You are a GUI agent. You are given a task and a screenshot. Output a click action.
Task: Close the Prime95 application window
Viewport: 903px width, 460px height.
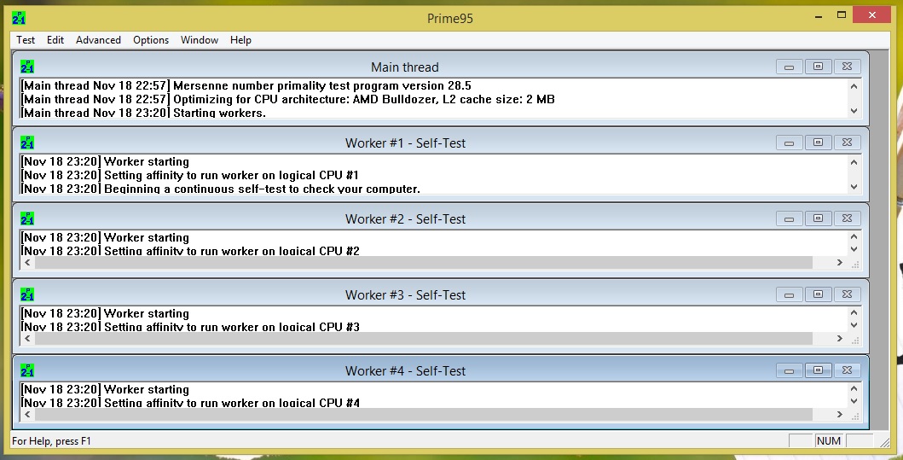point(872,15)
